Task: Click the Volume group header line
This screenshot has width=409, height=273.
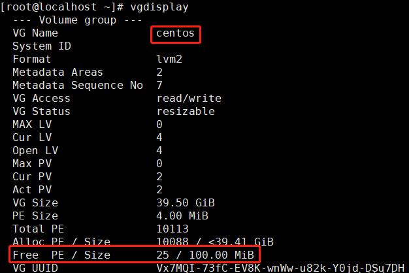Action: coord(78,20)
